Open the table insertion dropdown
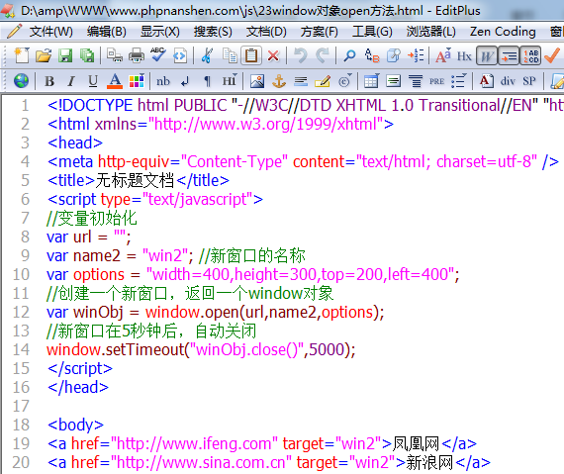This screenshot has height=474, width=564. pyautogui.click(x=371, y=81)
